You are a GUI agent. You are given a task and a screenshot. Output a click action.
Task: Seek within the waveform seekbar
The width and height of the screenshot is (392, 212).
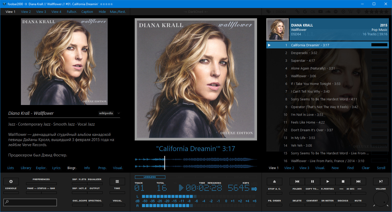(196, 163)
